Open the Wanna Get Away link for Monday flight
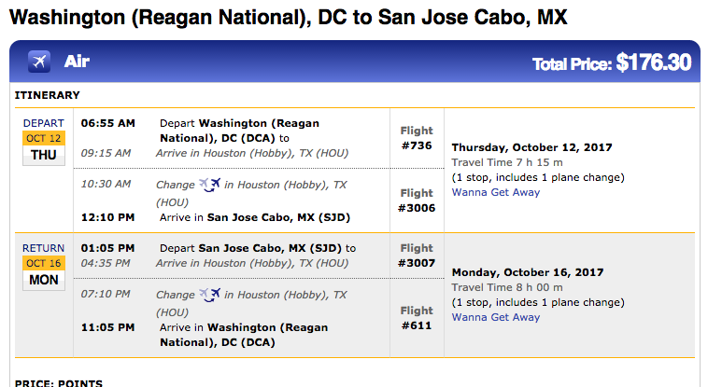This screenshot has height=387, width=708. click(496, 317)
